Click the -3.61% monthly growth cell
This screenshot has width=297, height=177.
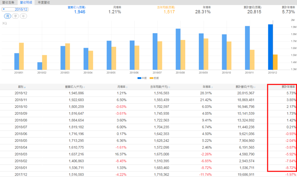coord(121,114)
